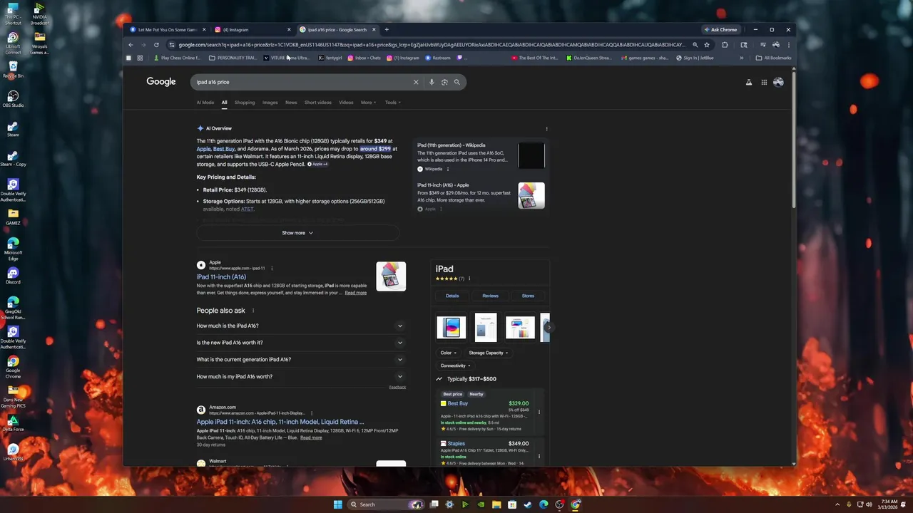Bookmark this page with the star icon

[707, 44]
